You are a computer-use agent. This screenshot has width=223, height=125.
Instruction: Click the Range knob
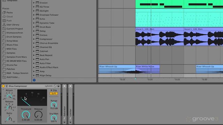point(54,105)
